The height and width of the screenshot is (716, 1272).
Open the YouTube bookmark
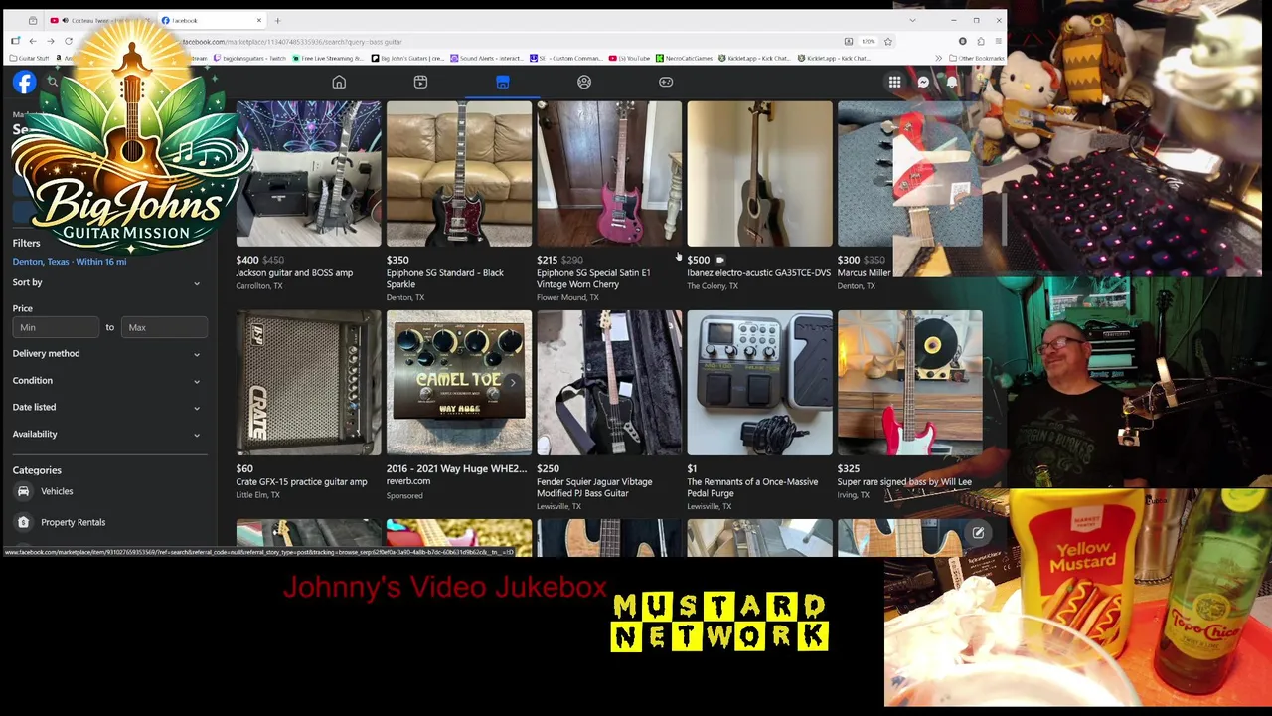pyautogui.click(x=629, y=58)
